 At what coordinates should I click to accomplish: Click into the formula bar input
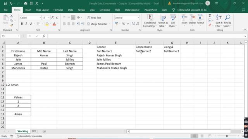146,36
